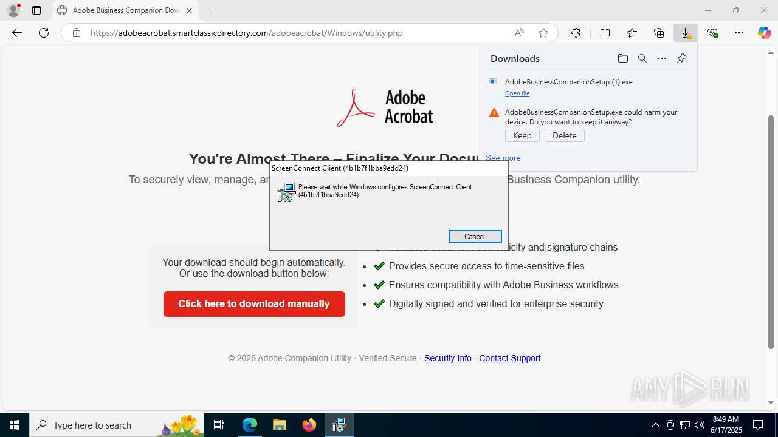
Task: Click the taskbar search box
Action: click(x=117, y=425)
